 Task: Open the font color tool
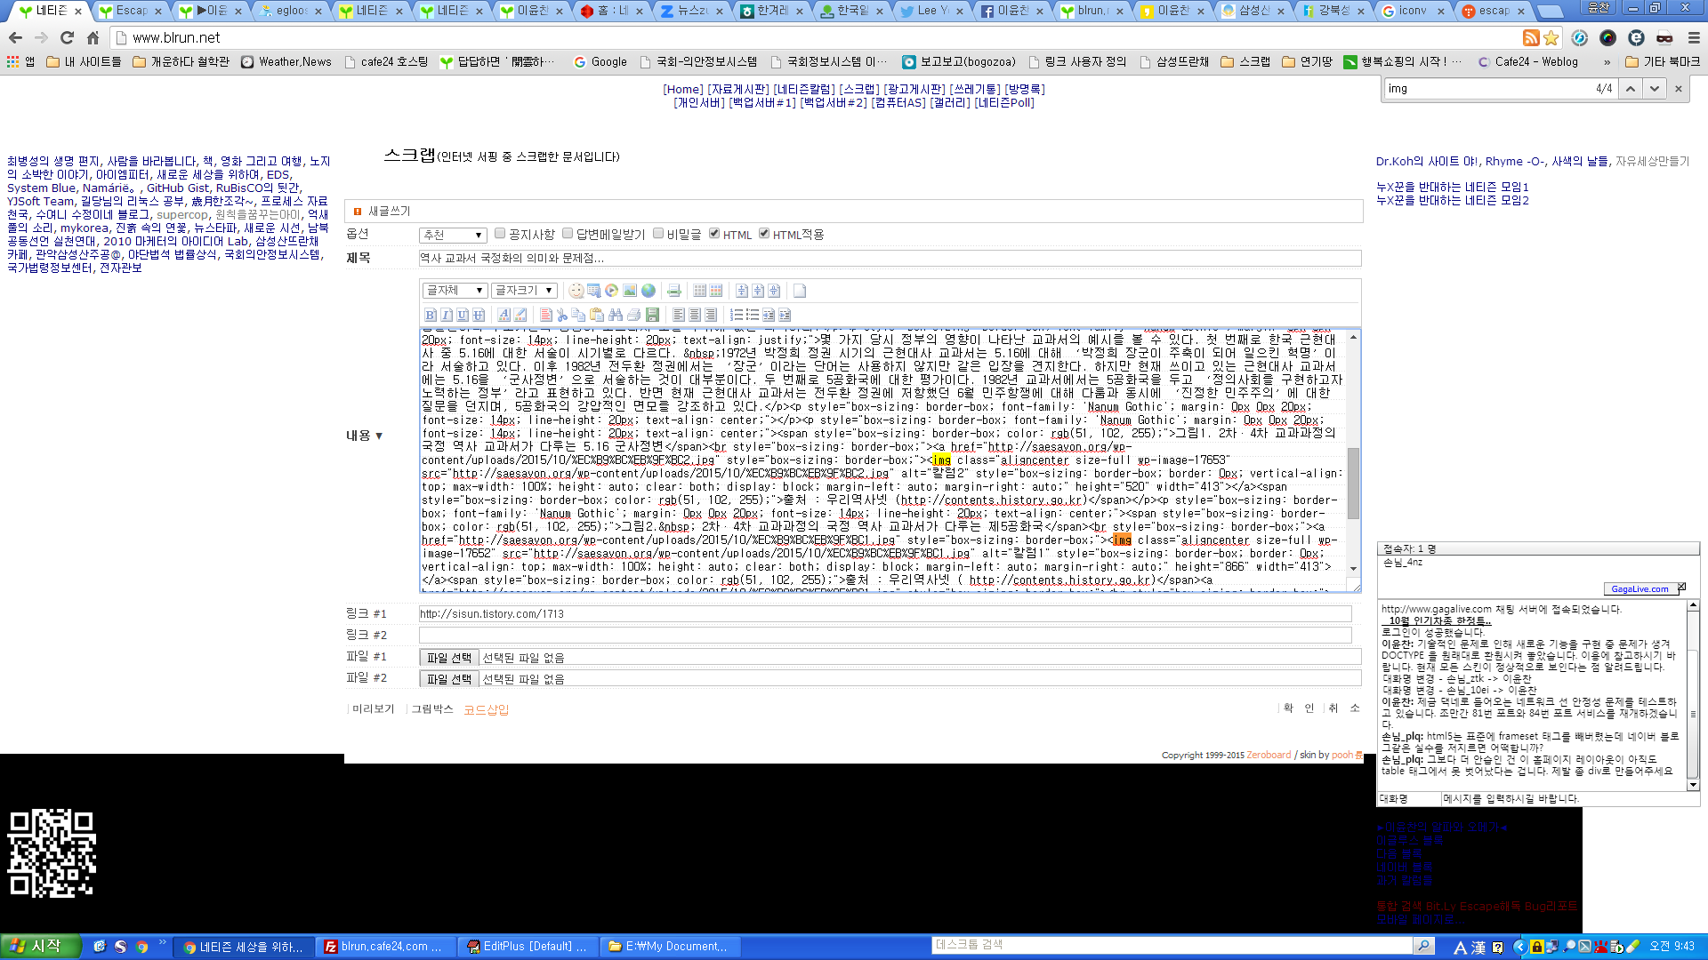tap(504, 315)
